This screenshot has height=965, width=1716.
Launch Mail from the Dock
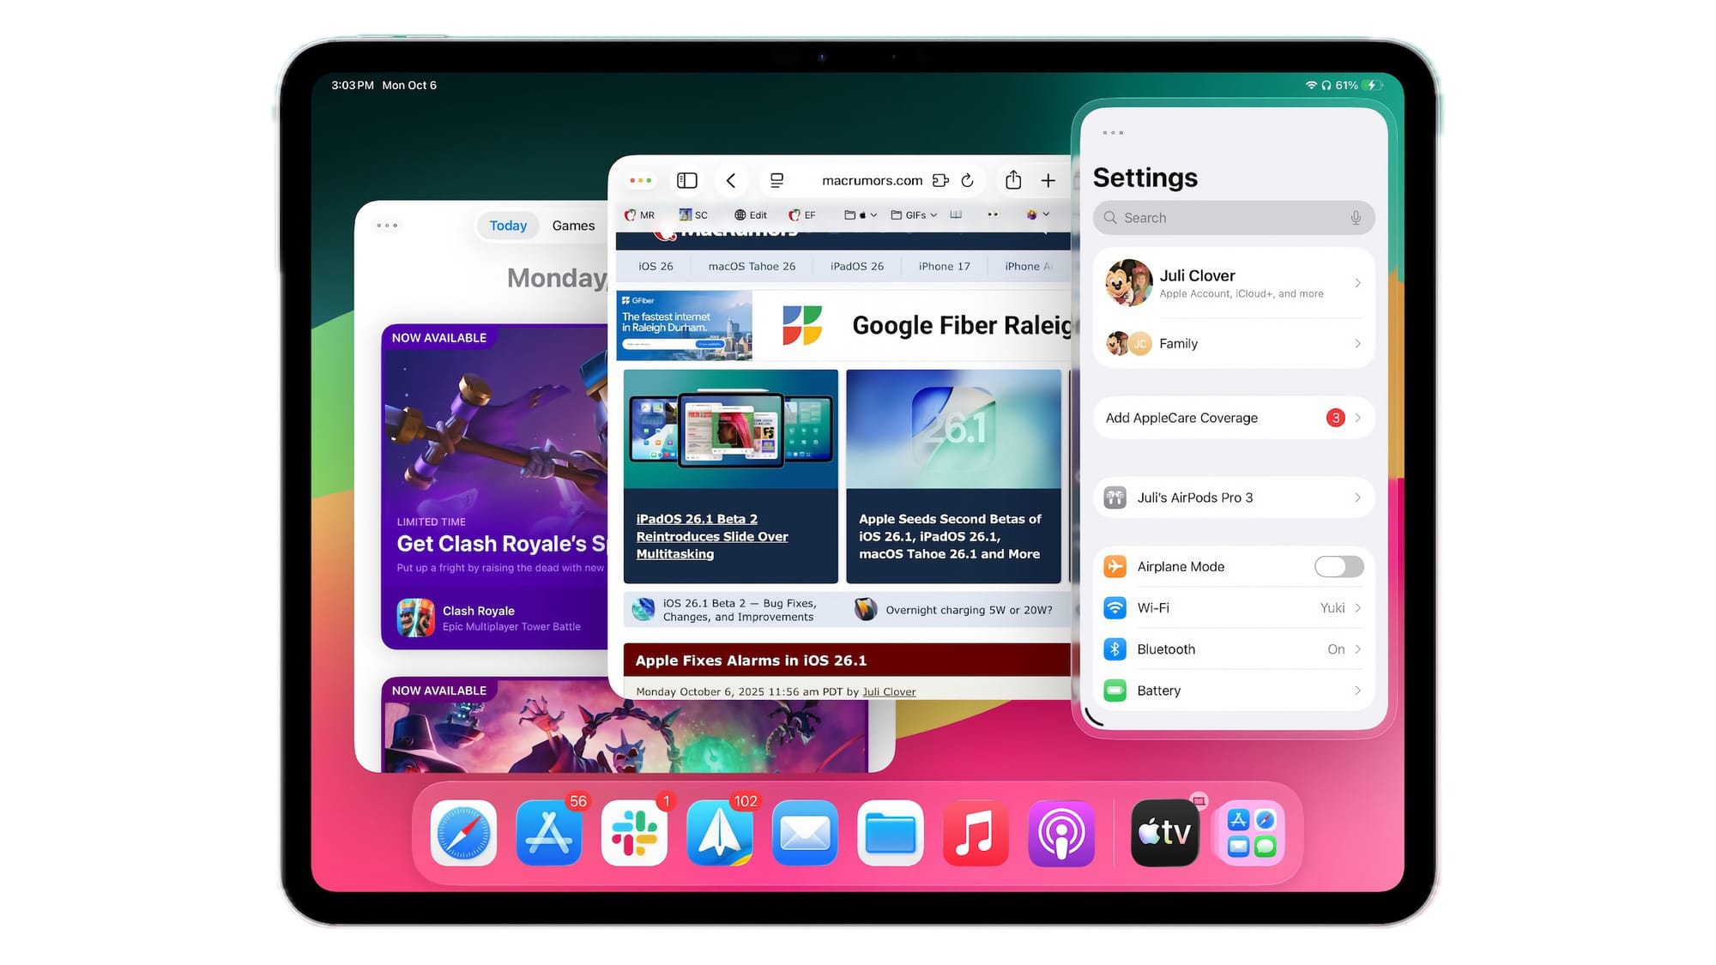tap(805, 833)
